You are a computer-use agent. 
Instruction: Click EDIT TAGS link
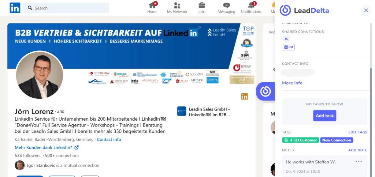pos(357,132)
